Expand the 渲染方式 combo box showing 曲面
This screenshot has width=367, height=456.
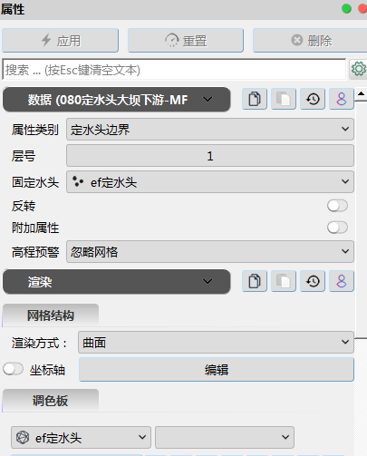[x=216, y=343]
